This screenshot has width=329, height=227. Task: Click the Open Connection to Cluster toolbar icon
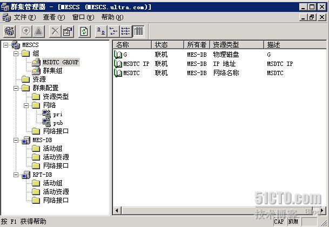click(x=9, y=31)
